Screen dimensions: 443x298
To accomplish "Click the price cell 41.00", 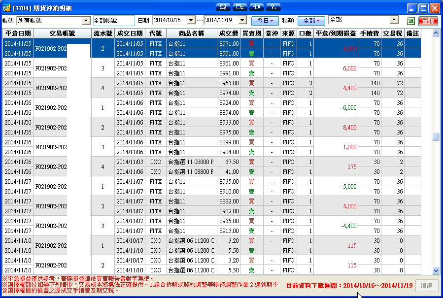I will point(229,172).
